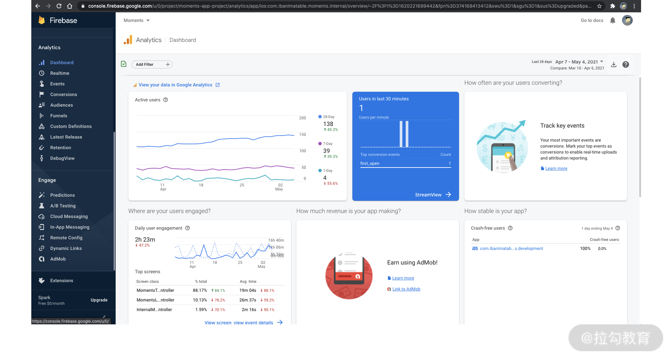Open Latest Release rocket icon
The width and height of the screenshot is (672, 360).
coord(42,137)
